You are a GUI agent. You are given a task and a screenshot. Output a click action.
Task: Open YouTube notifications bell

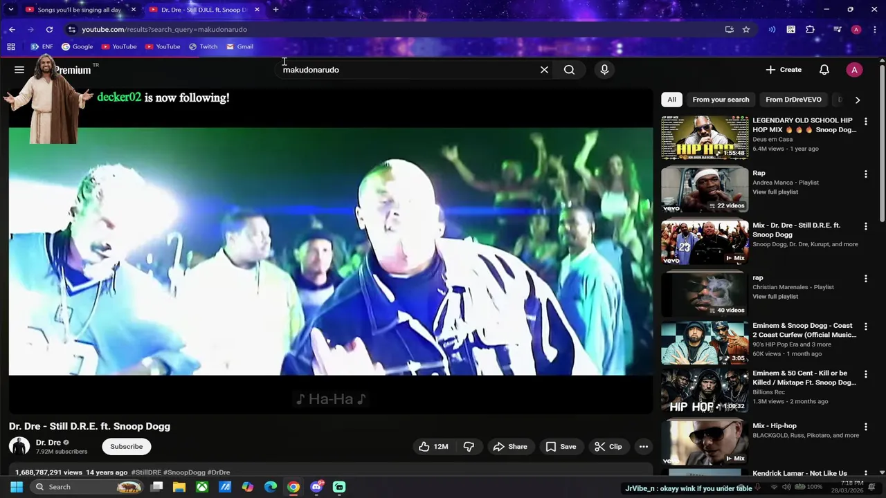(824, 70)
